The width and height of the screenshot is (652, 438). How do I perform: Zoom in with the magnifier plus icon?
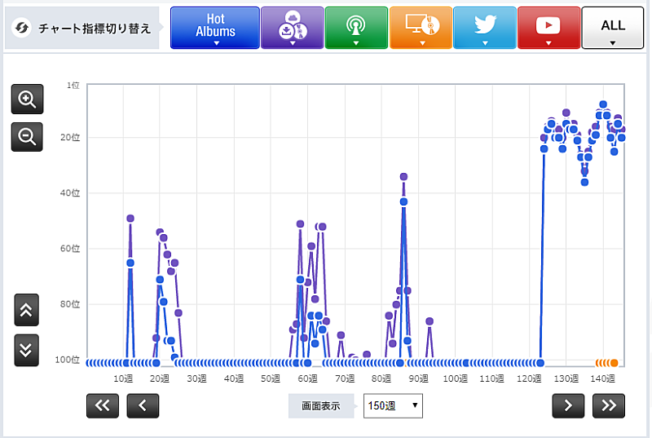(27, 100)
